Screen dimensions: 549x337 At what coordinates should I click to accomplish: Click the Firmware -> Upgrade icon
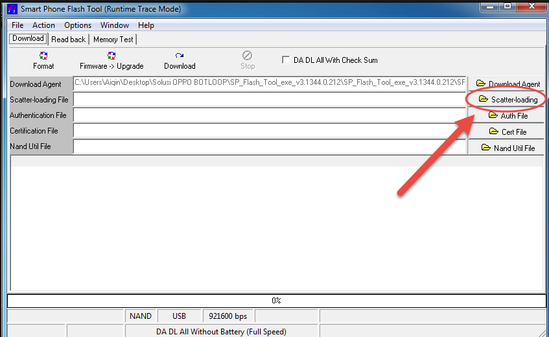point(111,56)
